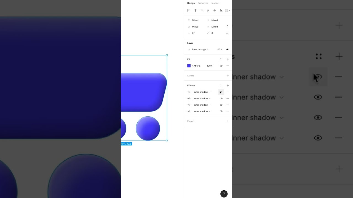Screen dimensions: 353x198
Task: Toggle visibility of first Inner shadow effect
Action: tap(221, 92)
